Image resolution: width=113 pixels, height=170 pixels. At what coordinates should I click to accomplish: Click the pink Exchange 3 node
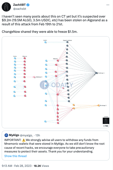(34, 77)
